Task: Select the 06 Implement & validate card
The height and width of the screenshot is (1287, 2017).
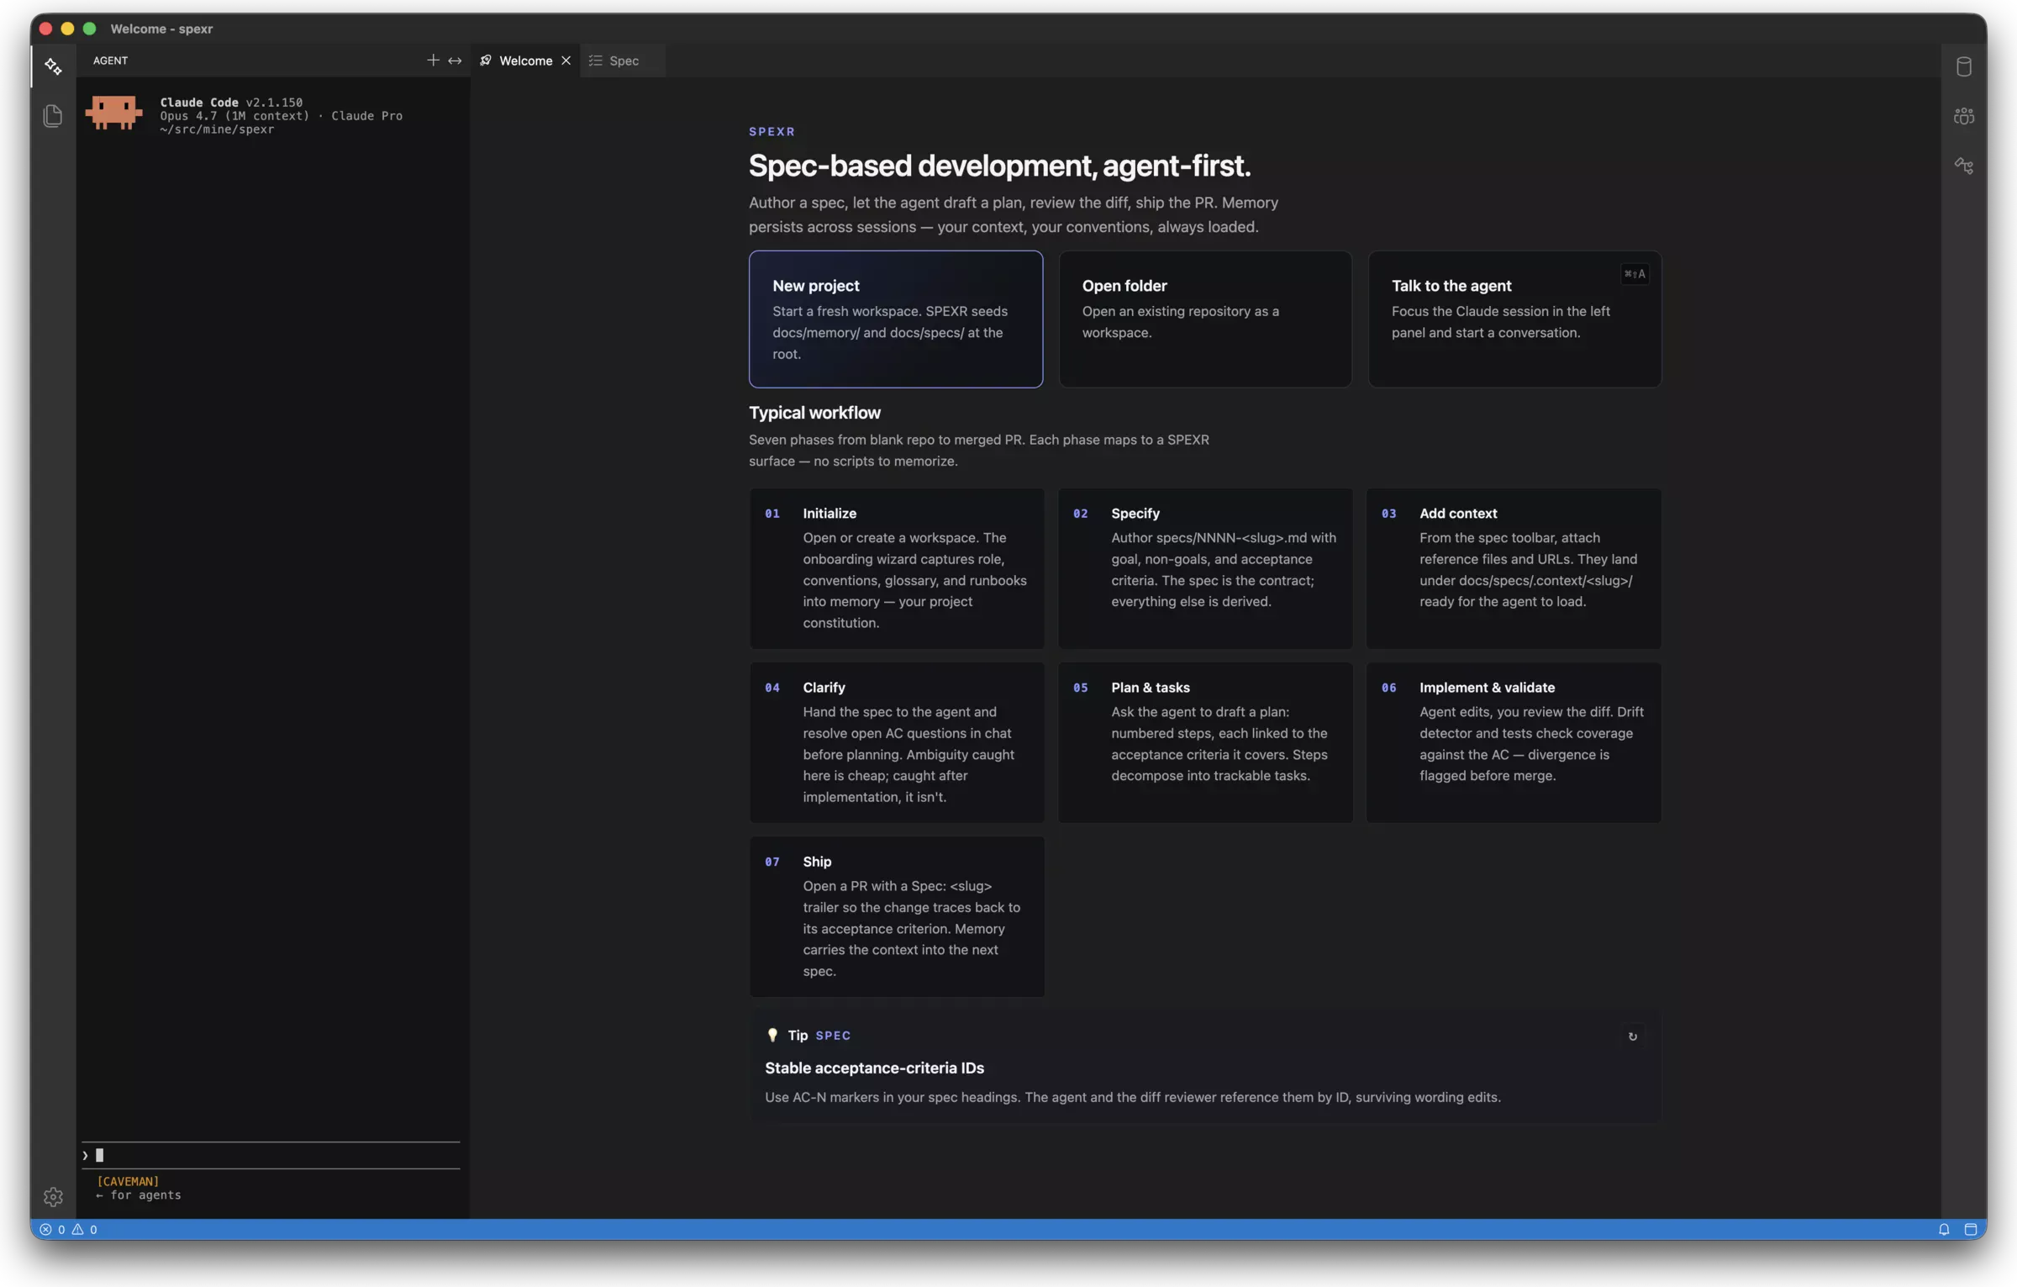Action: pyautogui.click(x=1514, y=742)
